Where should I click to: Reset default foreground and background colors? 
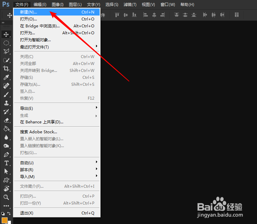click(x=3, y=213)
